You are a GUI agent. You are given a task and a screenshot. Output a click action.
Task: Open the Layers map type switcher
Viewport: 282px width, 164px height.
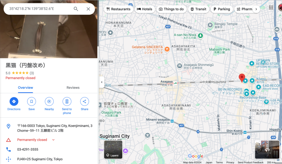[113, 150]
